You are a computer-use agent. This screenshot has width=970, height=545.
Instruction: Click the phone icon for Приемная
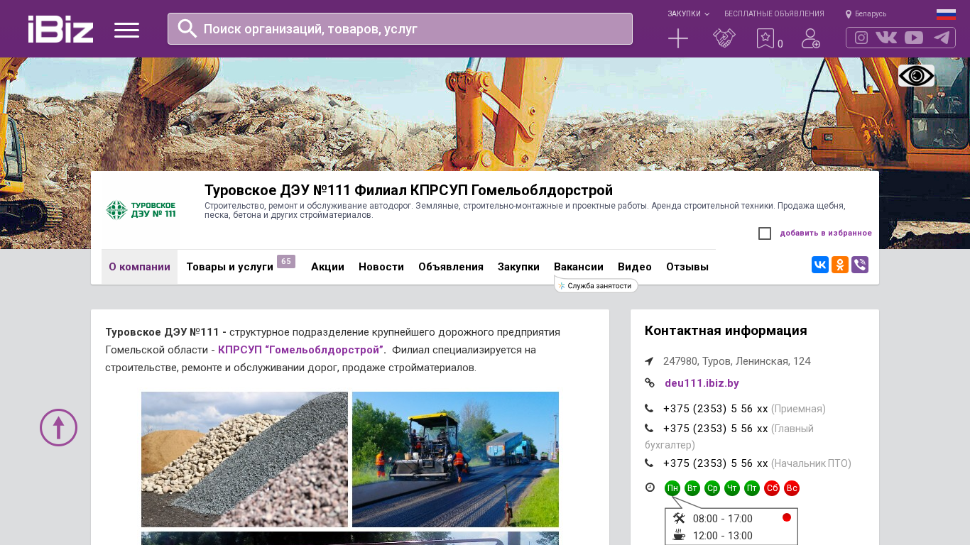649,408
